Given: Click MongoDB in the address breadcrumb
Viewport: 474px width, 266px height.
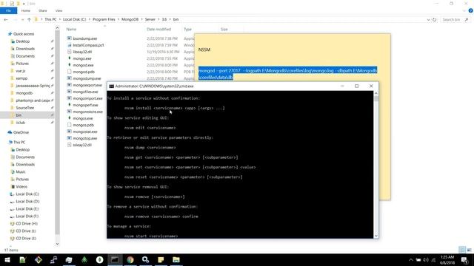Looking at the screenshot, I should 130,19.
